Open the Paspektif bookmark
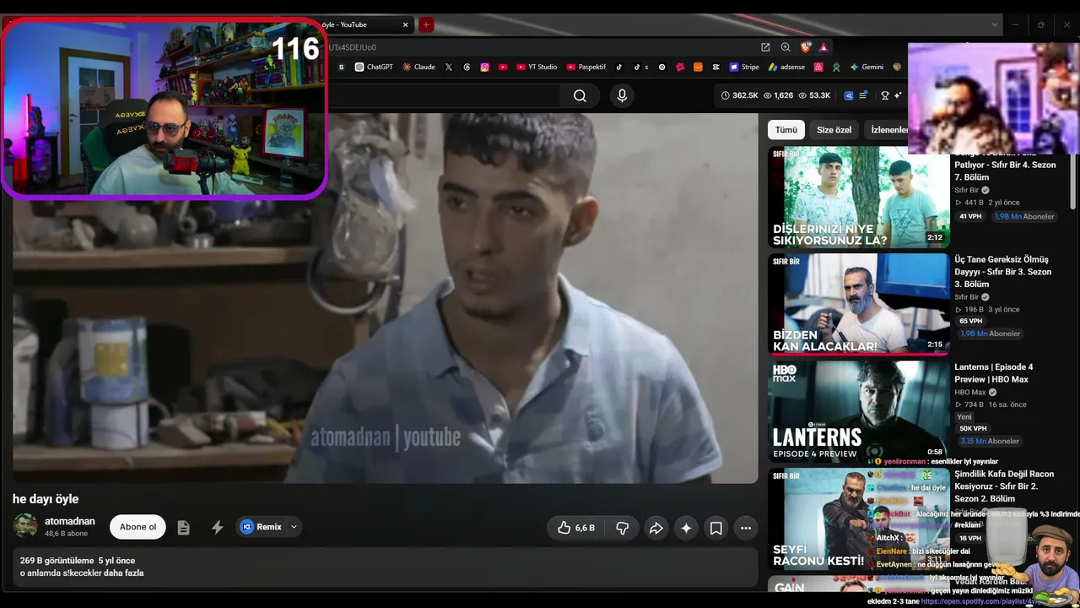Image resolution: width=1080 pixels, height=608 pixels. point(586,67)
